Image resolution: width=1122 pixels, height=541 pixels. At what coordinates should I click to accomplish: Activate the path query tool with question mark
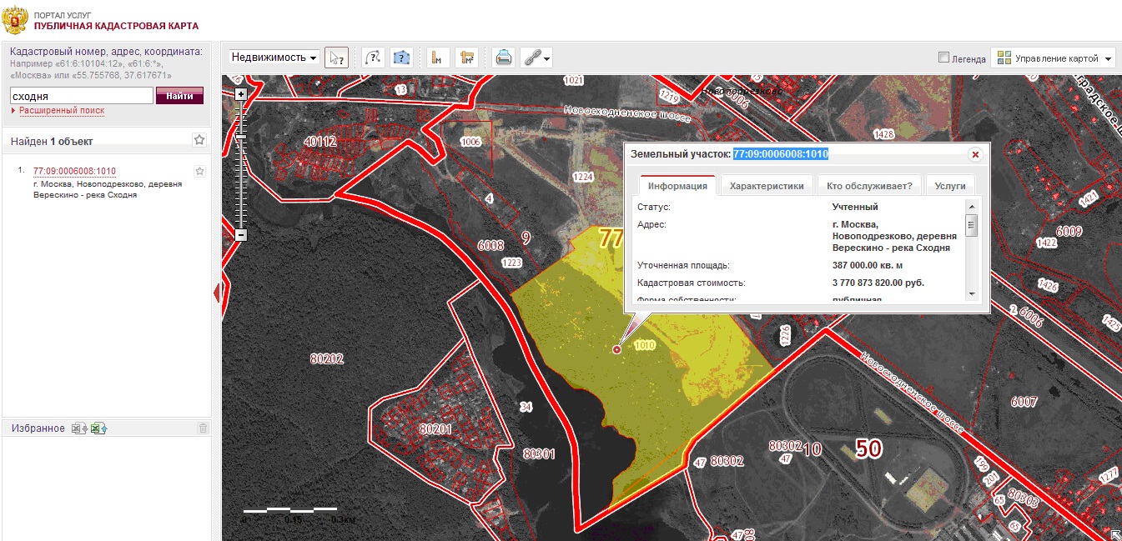373,58
